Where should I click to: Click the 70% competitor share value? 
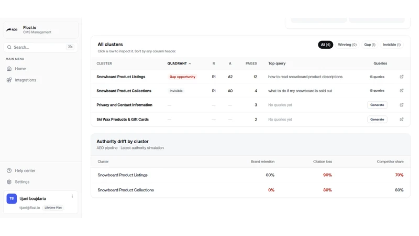[399, 175]
